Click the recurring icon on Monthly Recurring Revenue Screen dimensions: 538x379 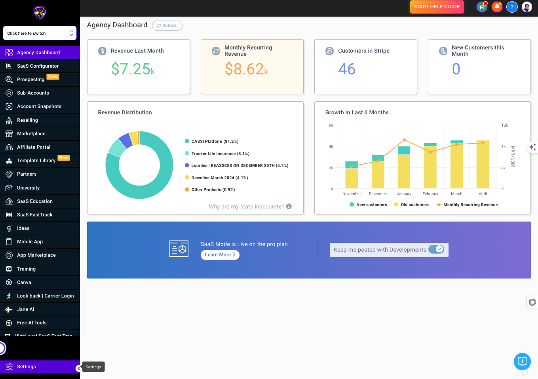tap(216, 51)
